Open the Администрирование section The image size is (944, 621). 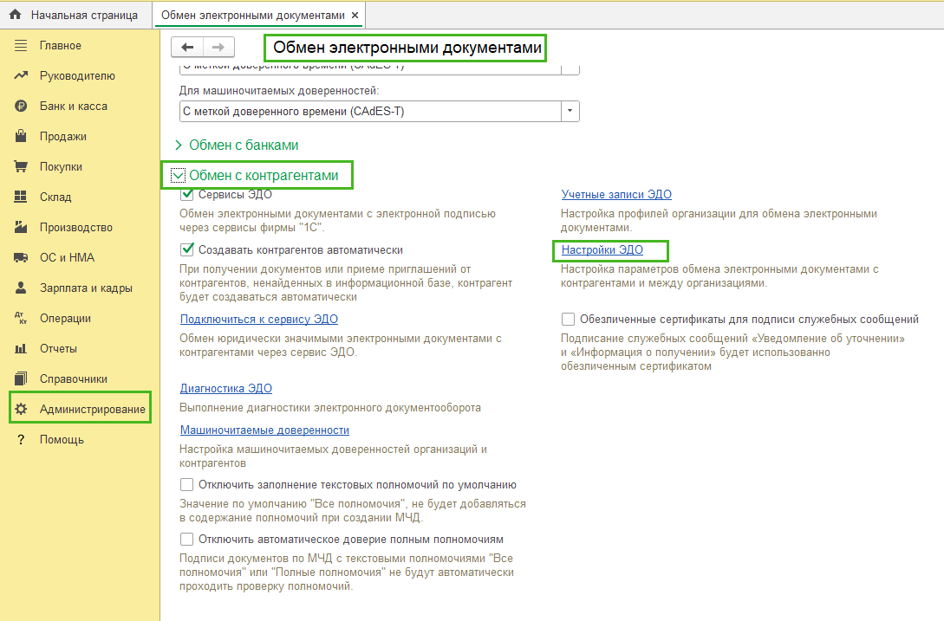pyautogui.click(x=93, y=409)
